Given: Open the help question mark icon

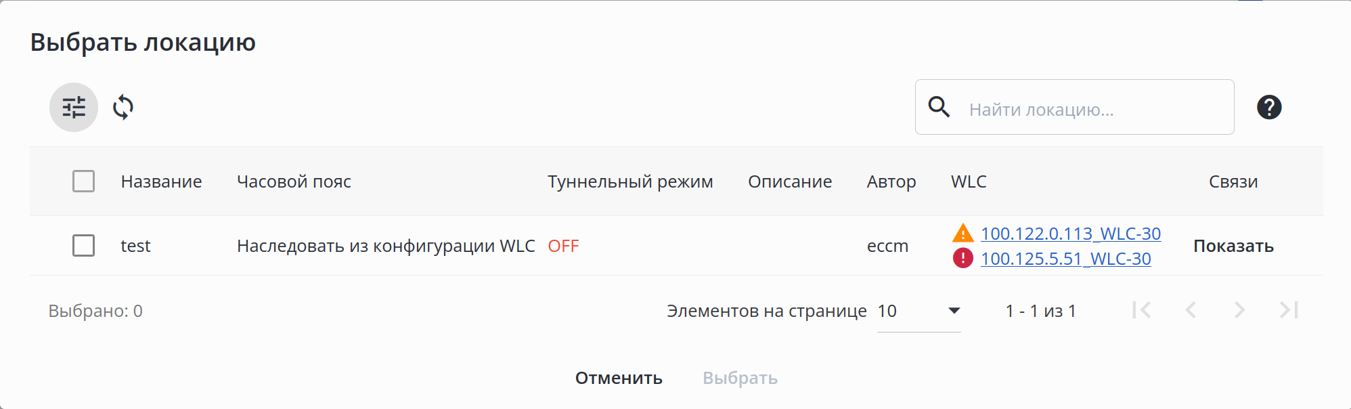Looking at the screenshot, I should tap(1269, 107).
